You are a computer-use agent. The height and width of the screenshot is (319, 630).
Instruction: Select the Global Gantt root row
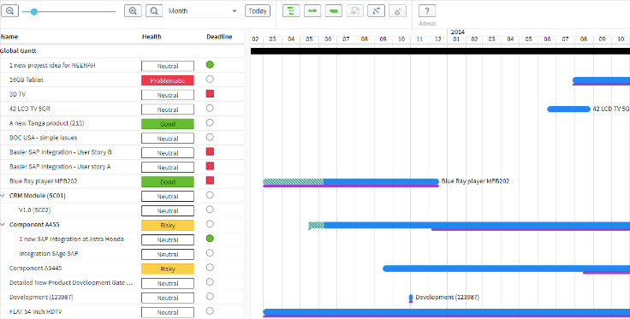122,51
